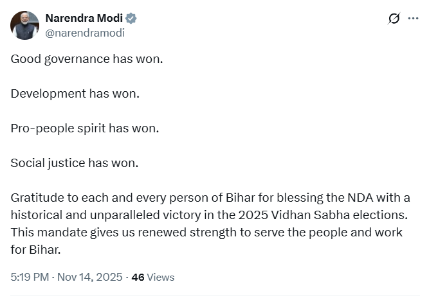
Task: Click the phrase 'Vidhan Sabha elections'
Action: (x=351, y=215)
